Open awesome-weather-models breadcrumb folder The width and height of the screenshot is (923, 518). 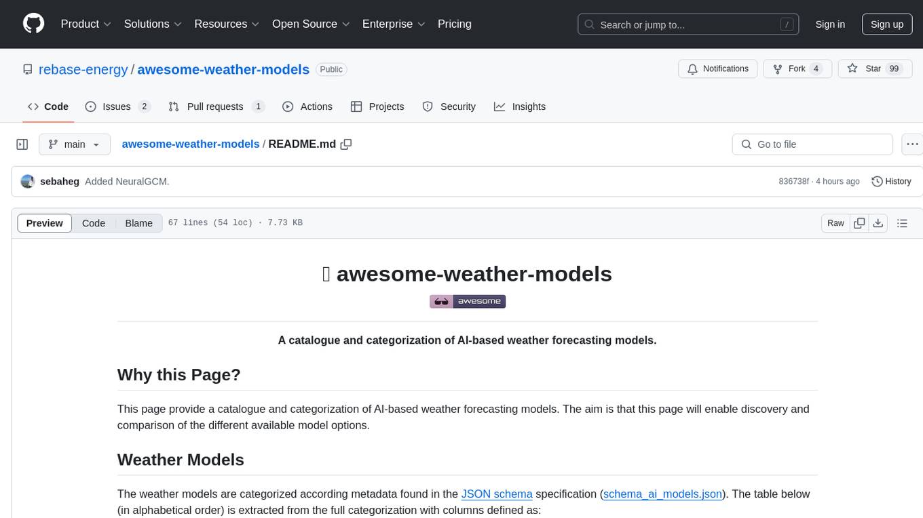(x=191, y=144)
